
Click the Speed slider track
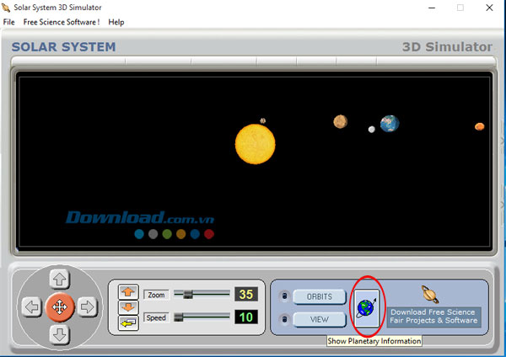[x=202, y=317]
